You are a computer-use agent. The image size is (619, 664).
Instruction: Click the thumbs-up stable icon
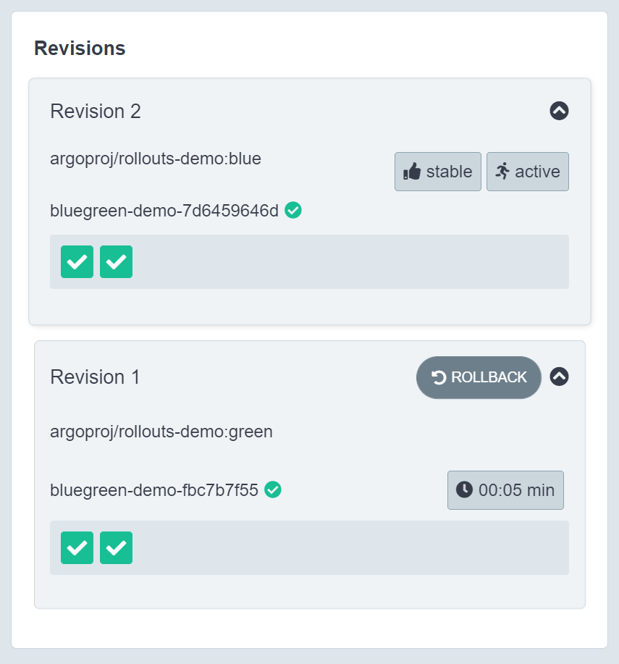(412, 172)
